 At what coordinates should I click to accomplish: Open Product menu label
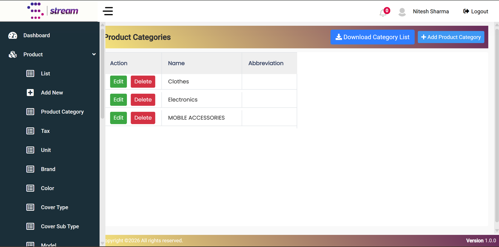click(33, 54)
